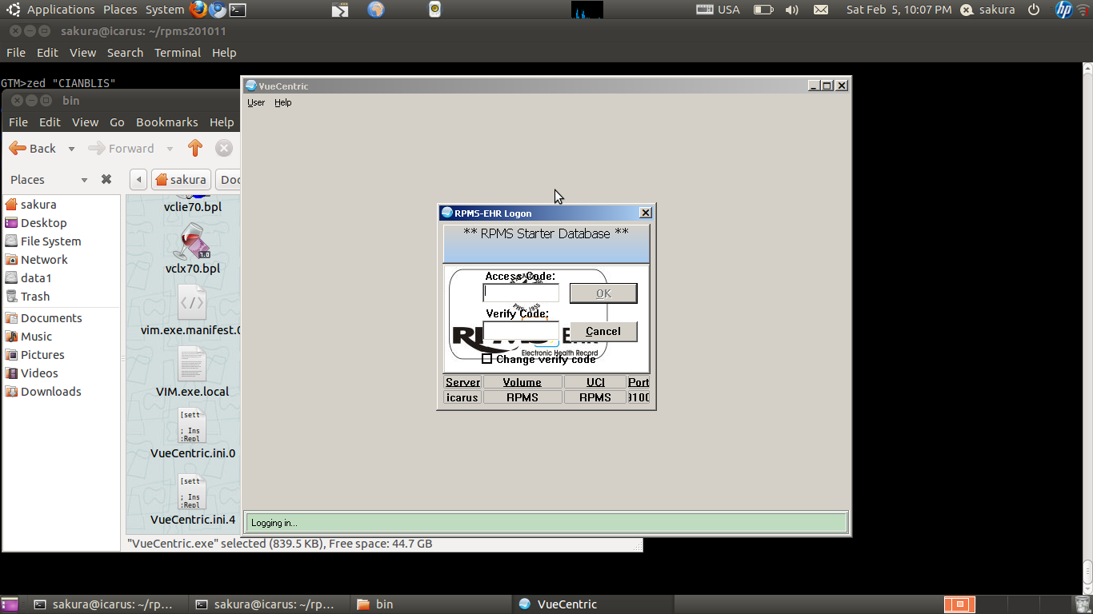Click the stop loading icon in file manager
This screenshot has height=614, width=1093.
point(224,148)
